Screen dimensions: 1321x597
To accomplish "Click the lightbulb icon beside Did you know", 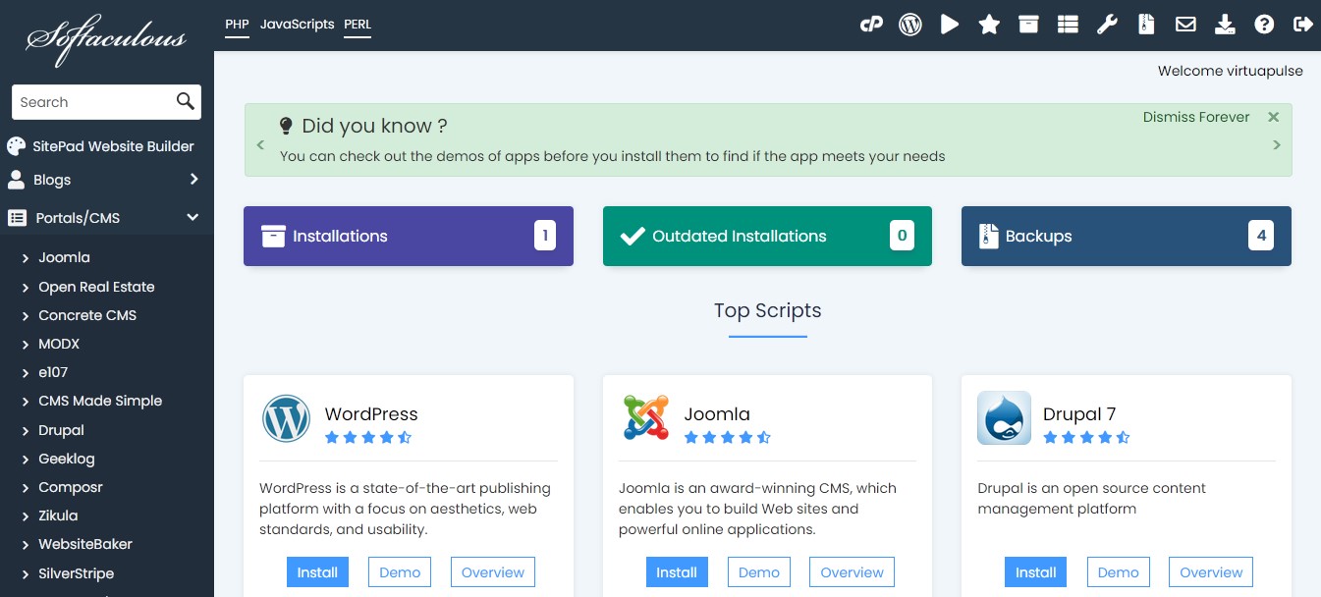I will click(x=287, y=126).
